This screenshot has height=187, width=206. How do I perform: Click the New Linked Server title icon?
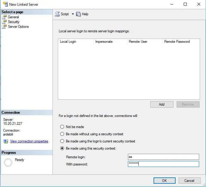click(x=5, y=4)
